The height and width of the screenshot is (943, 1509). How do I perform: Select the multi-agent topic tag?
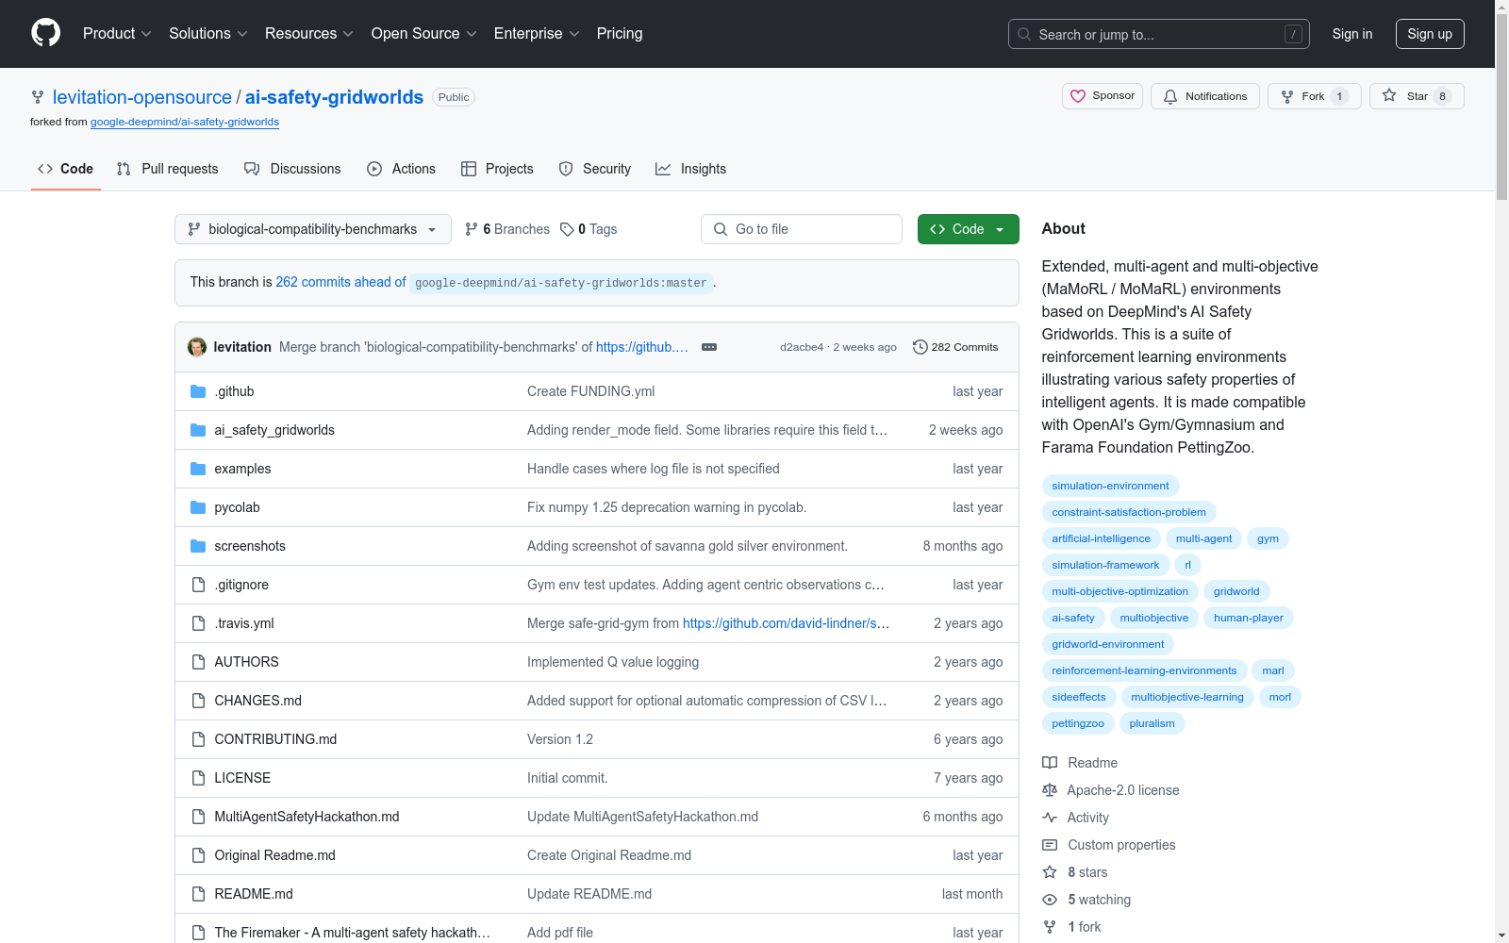click(x=1203, y=538)
